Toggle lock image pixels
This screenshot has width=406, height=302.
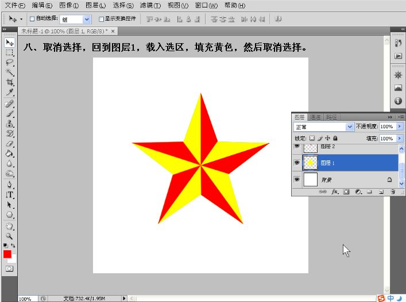click(320, 138)
